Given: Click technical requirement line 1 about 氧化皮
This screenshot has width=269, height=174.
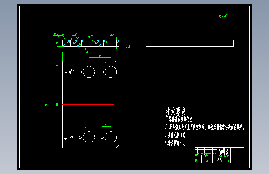Looking at the screenshot, I should [x=179, y=119].
